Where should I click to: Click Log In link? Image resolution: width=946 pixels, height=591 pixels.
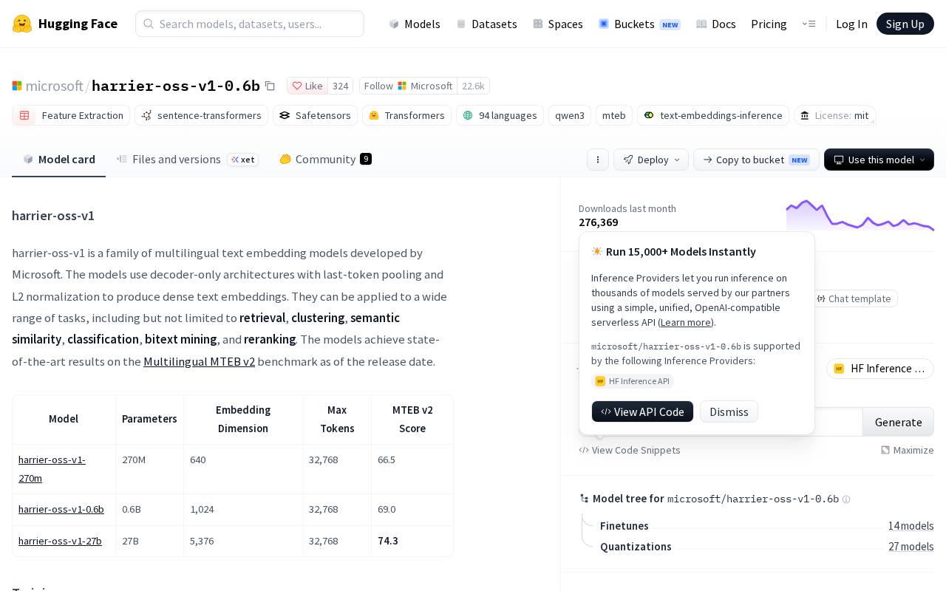851,24
